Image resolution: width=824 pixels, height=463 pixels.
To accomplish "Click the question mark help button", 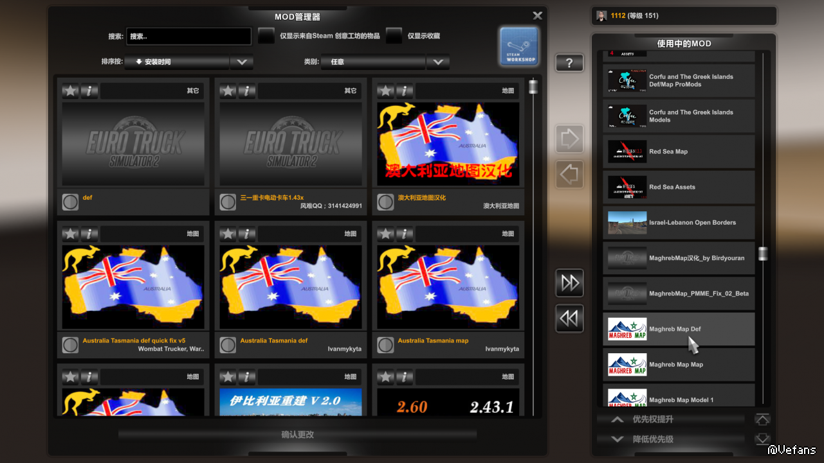I will [569, 63].
